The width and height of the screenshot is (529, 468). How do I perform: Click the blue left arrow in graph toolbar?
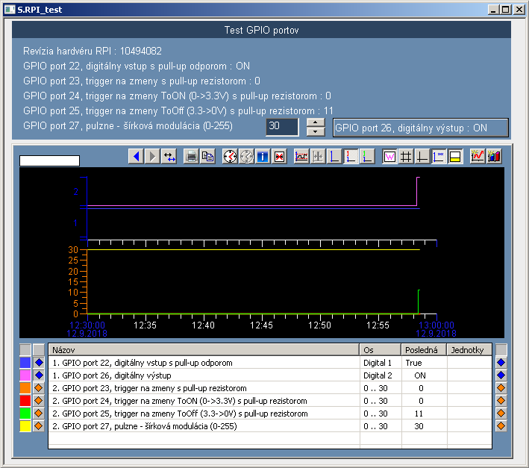coord(136,156)
